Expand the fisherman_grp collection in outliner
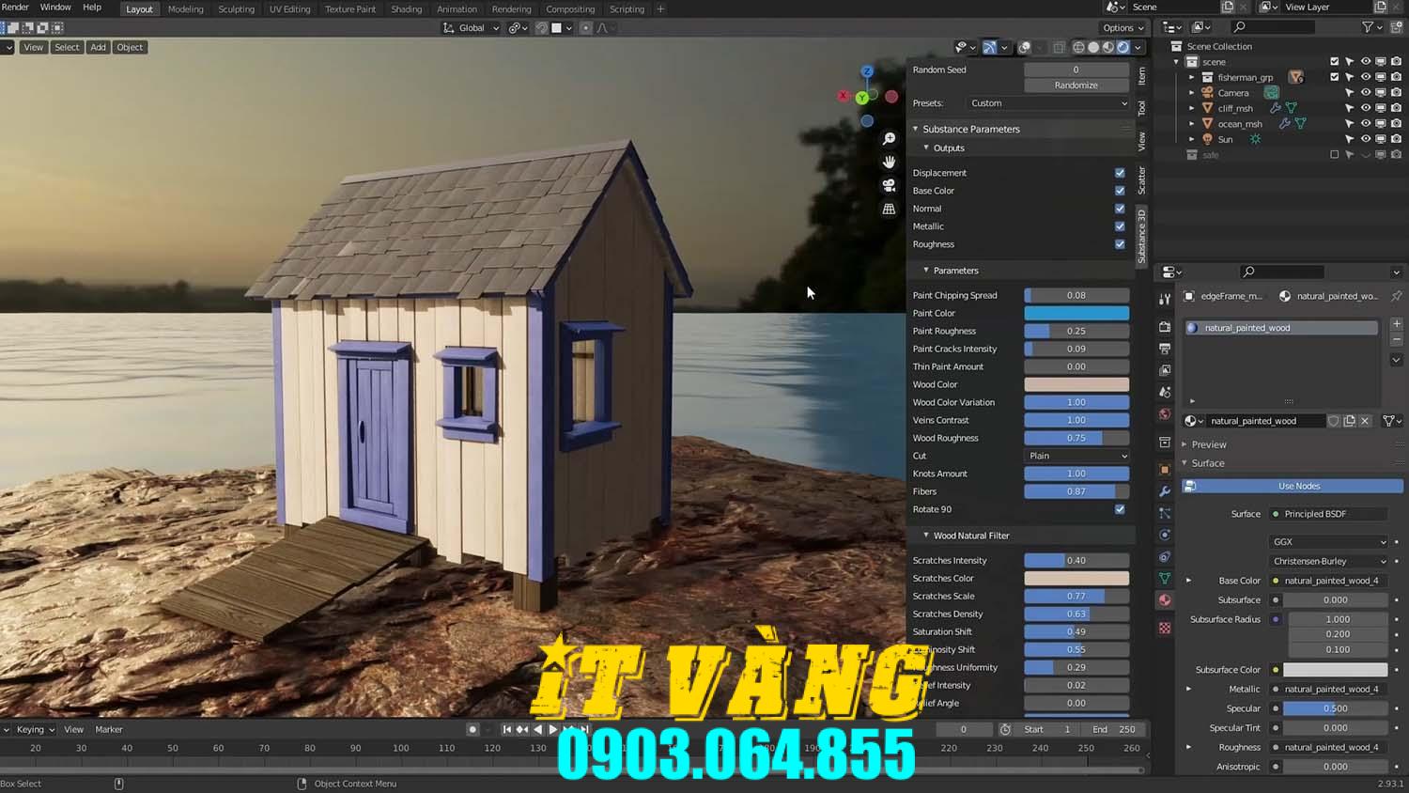This screenshot has width=1409, height=793. [1192, 77]
